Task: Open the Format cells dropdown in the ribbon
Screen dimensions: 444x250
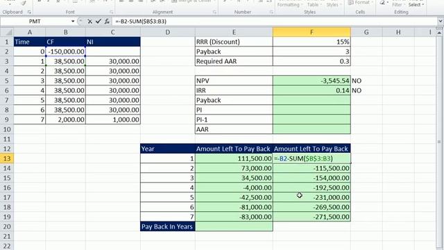Action: (x=360, y=3)
